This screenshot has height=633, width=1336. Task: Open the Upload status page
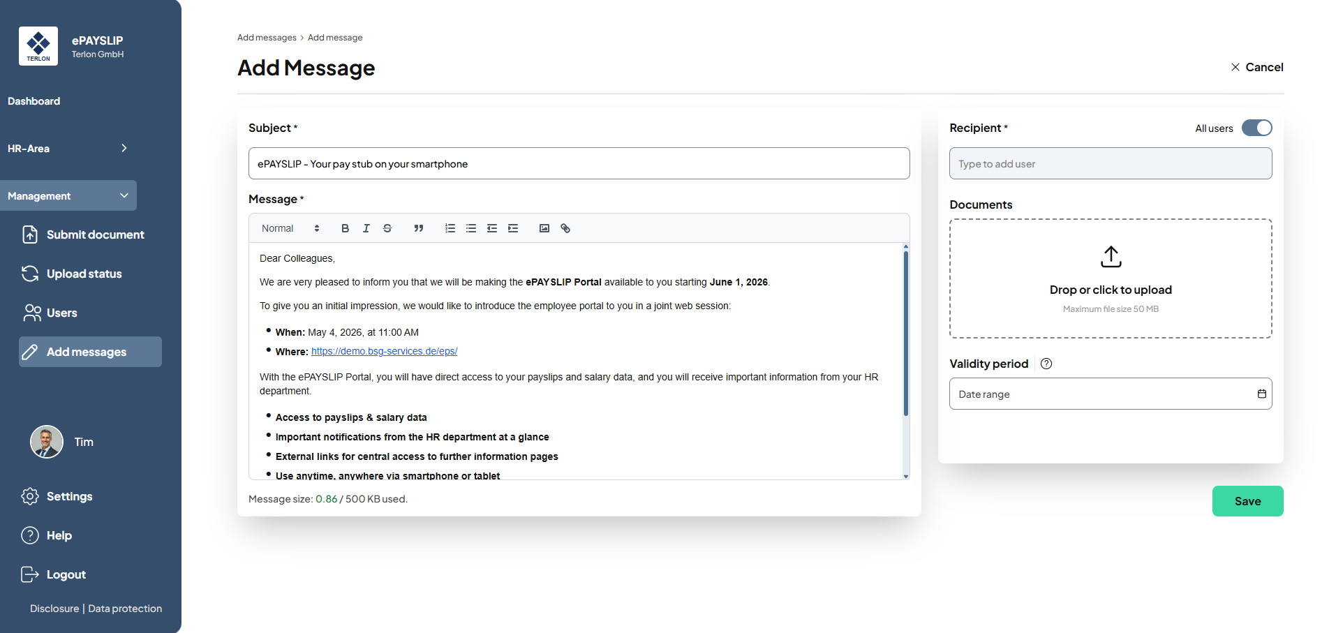[84, 274]
